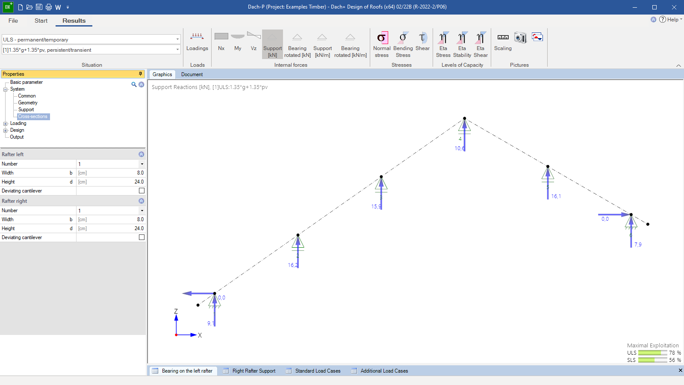The height and width of the screenshot is (385, 684).
Task: Edit Rafter left Width value
Action: tap(111, 173)
